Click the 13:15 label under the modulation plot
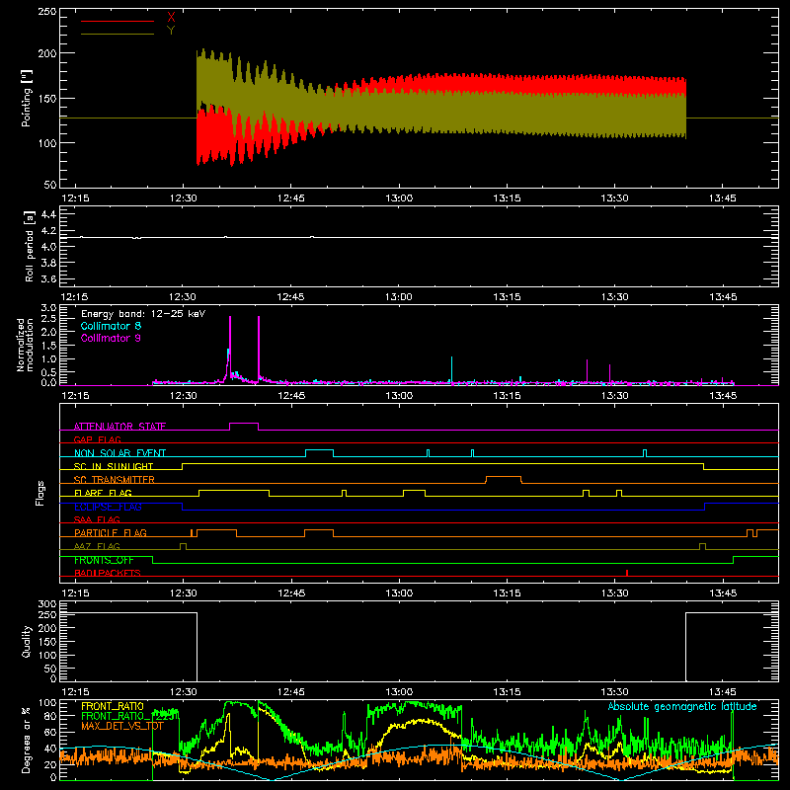Viewport: 790px width, 790px height. 507,396
